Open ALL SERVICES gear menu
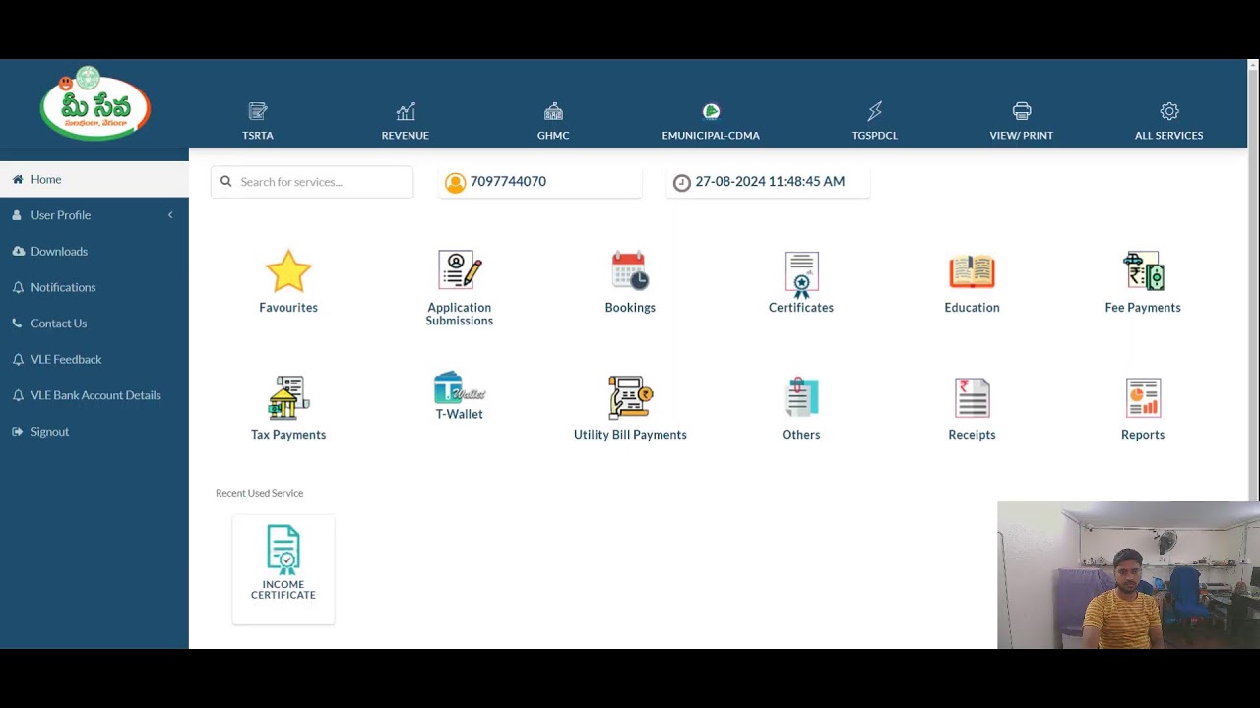1260x708 pixels. (x=1169, y=121)
